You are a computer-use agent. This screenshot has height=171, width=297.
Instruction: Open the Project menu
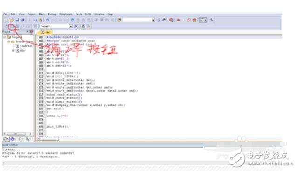[x=31, y=14]
